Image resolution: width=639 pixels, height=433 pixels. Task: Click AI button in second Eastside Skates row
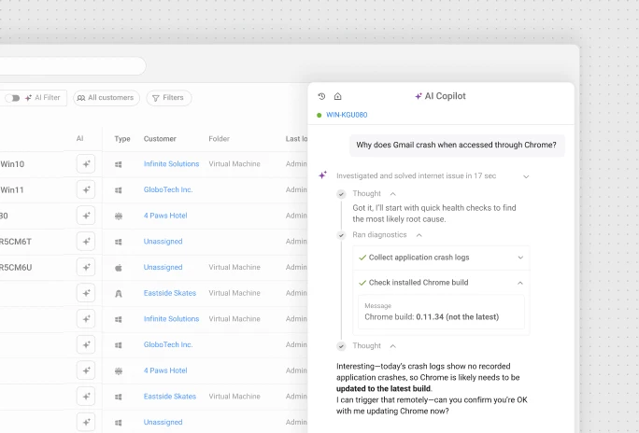pyautogui.click(x=86, y=397)
